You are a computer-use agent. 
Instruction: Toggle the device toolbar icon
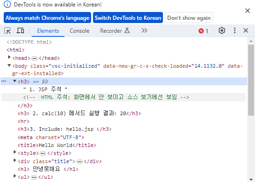tap(20, 30)
